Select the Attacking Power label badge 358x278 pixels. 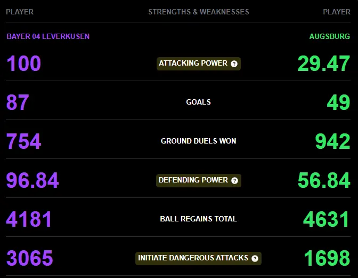click(x=199, y=63)
